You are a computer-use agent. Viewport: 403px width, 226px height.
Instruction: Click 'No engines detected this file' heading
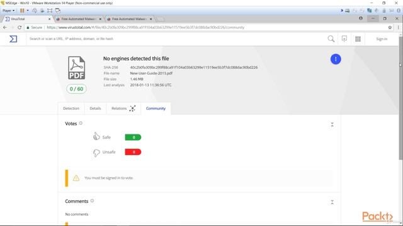click(x=136, y=58)
